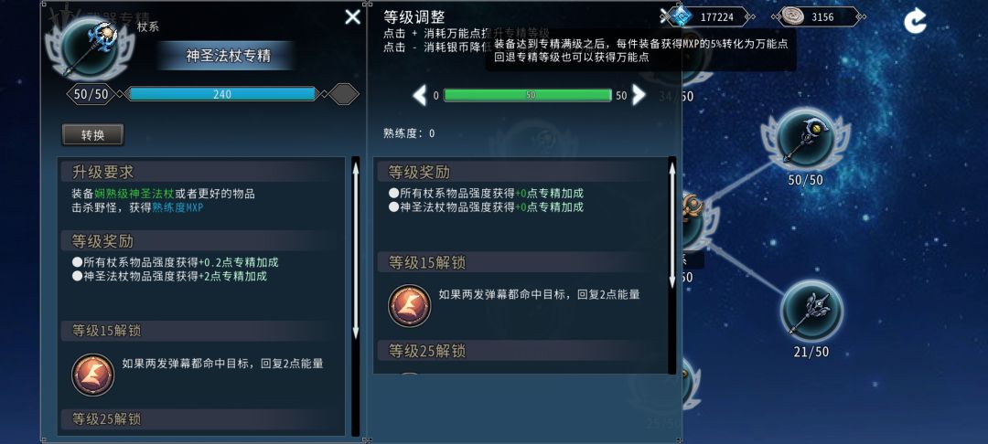This screenshot has height=444, width=988.
Task: Close the weapon mastery panel with X
Action: 353,17
